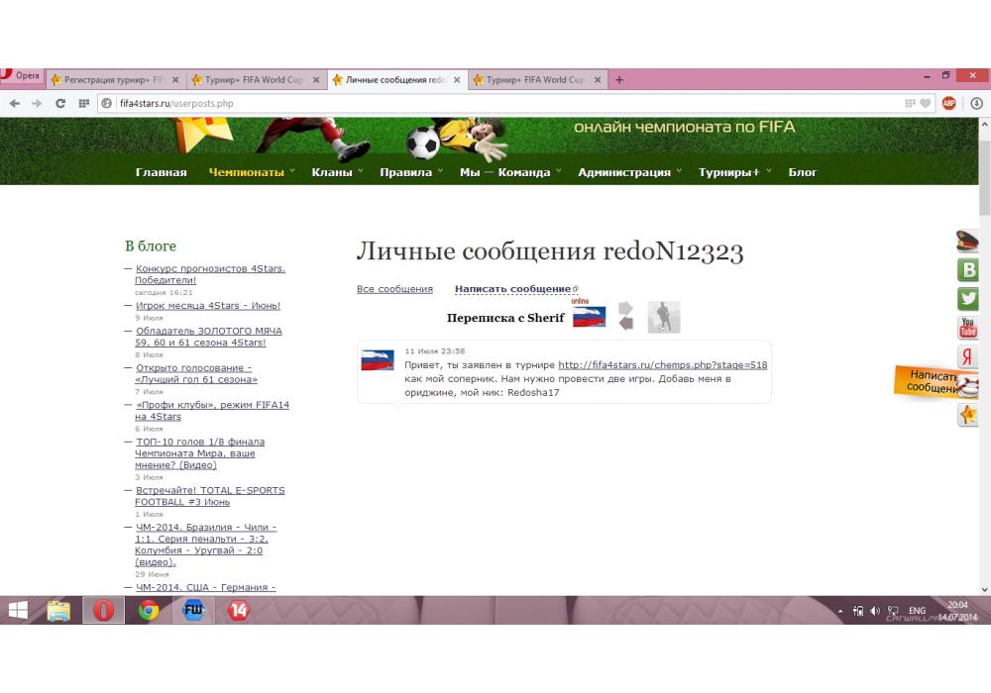Click the VK social icon in sidebar
Image resolution: width=991 pixels, height=693 pixels.
pos(968,270)
